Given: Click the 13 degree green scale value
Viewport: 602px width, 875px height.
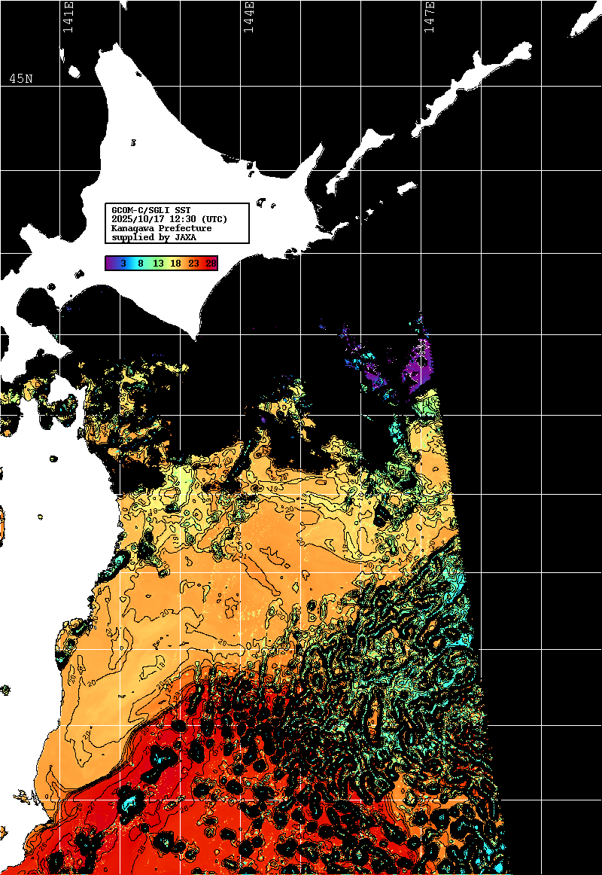Looking at the screenshot, I should (x=158, y=264).
